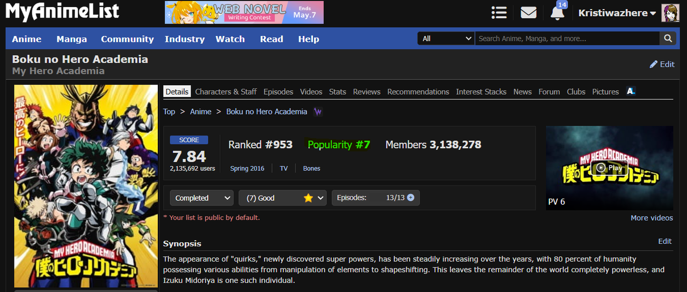The height and width of the screenshot is (292, 687).
Task: Click the Synopsis Edit link
Action: (665, 241)
